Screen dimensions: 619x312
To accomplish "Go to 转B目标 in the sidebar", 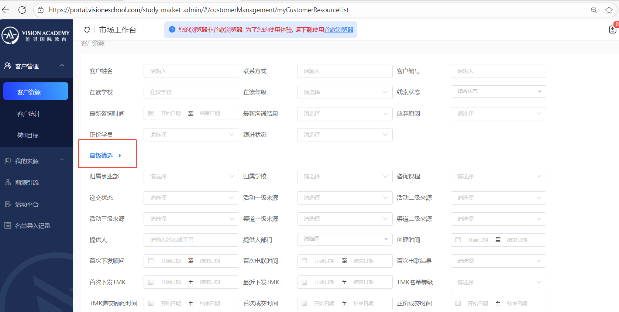I will point(28,136).
